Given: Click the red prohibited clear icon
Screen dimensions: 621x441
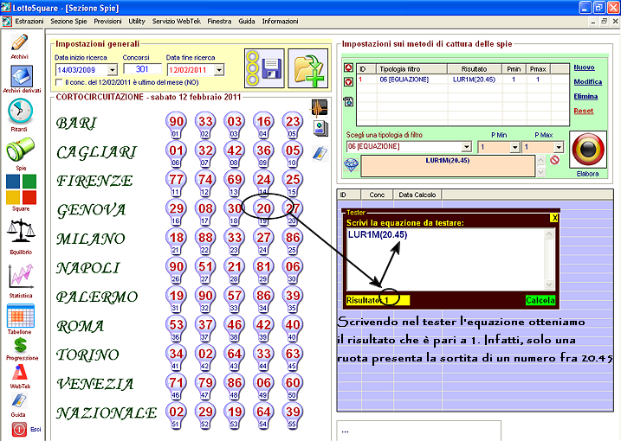Looking at the screenshot, I should pos(555,160).
